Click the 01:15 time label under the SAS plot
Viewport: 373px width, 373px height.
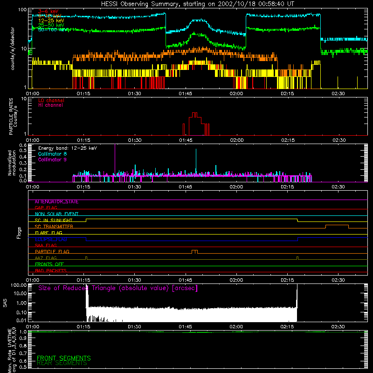pos(83,327)
